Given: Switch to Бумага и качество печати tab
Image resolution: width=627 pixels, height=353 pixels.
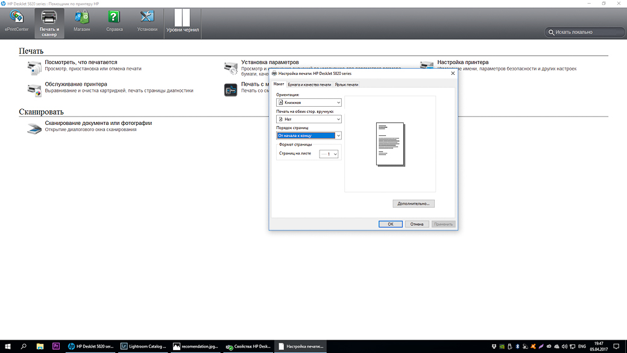Looking at the screenshot, I should [309, 84].
